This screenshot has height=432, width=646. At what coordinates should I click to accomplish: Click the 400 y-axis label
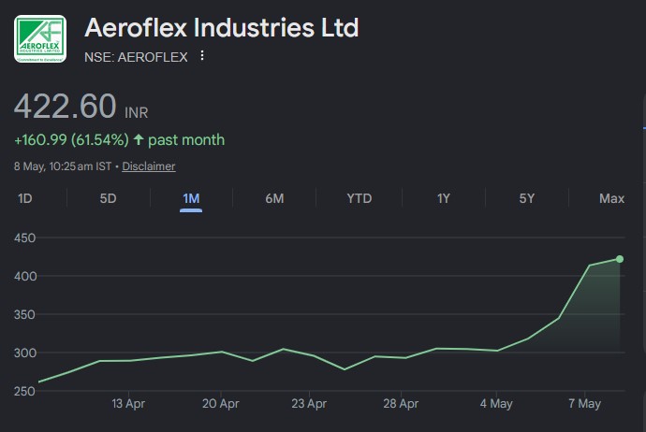[25, 276]
